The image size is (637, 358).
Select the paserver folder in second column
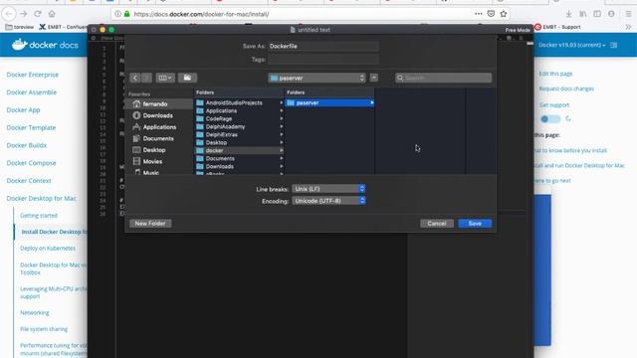click(x=329, y=103)
